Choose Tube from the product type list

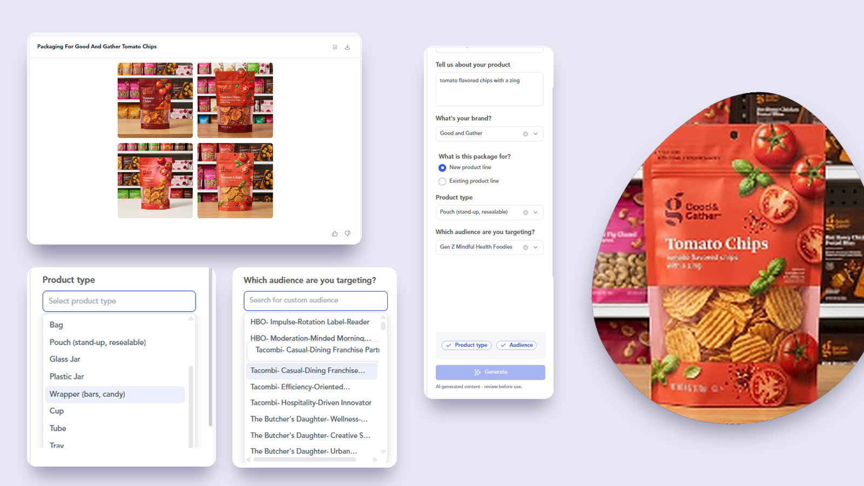115,428
